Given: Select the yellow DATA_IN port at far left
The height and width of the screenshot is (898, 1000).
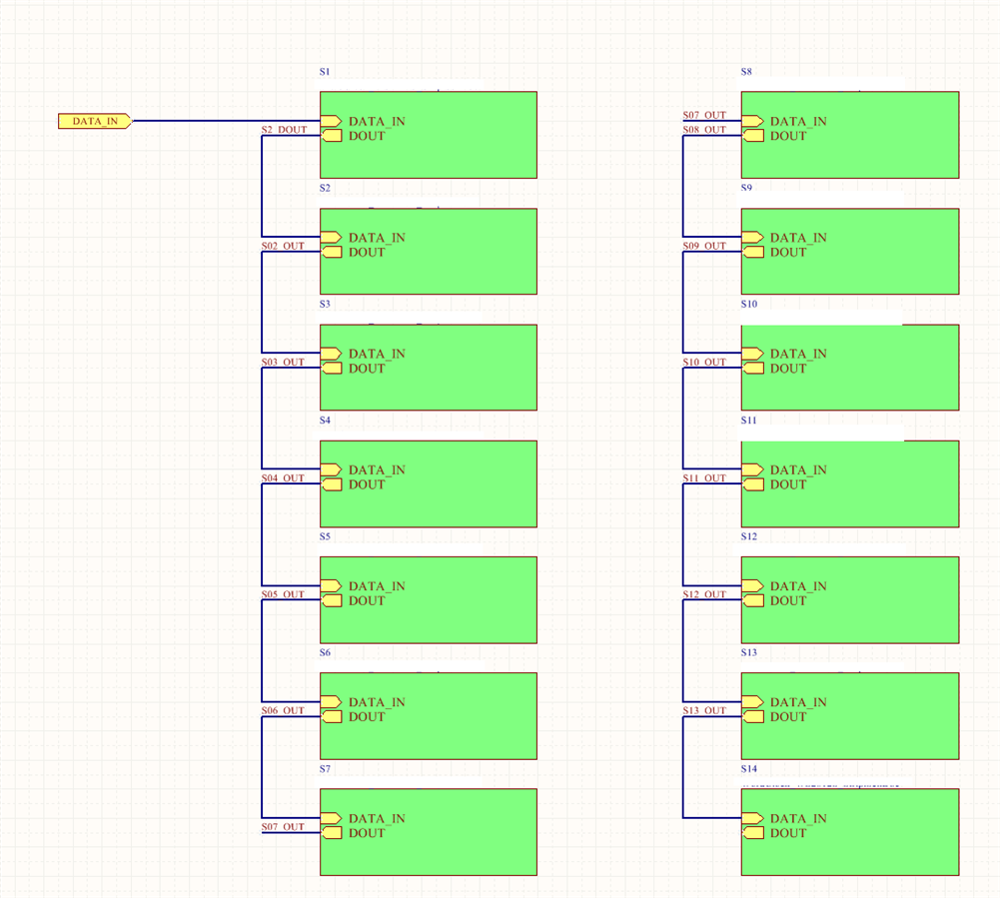Looking at the screenshot, I should click(95, 121).
